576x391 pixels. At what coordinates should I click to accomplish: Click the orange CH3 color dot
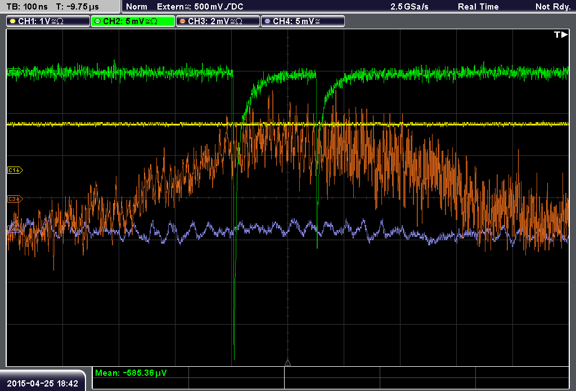[x=183, y=21]
